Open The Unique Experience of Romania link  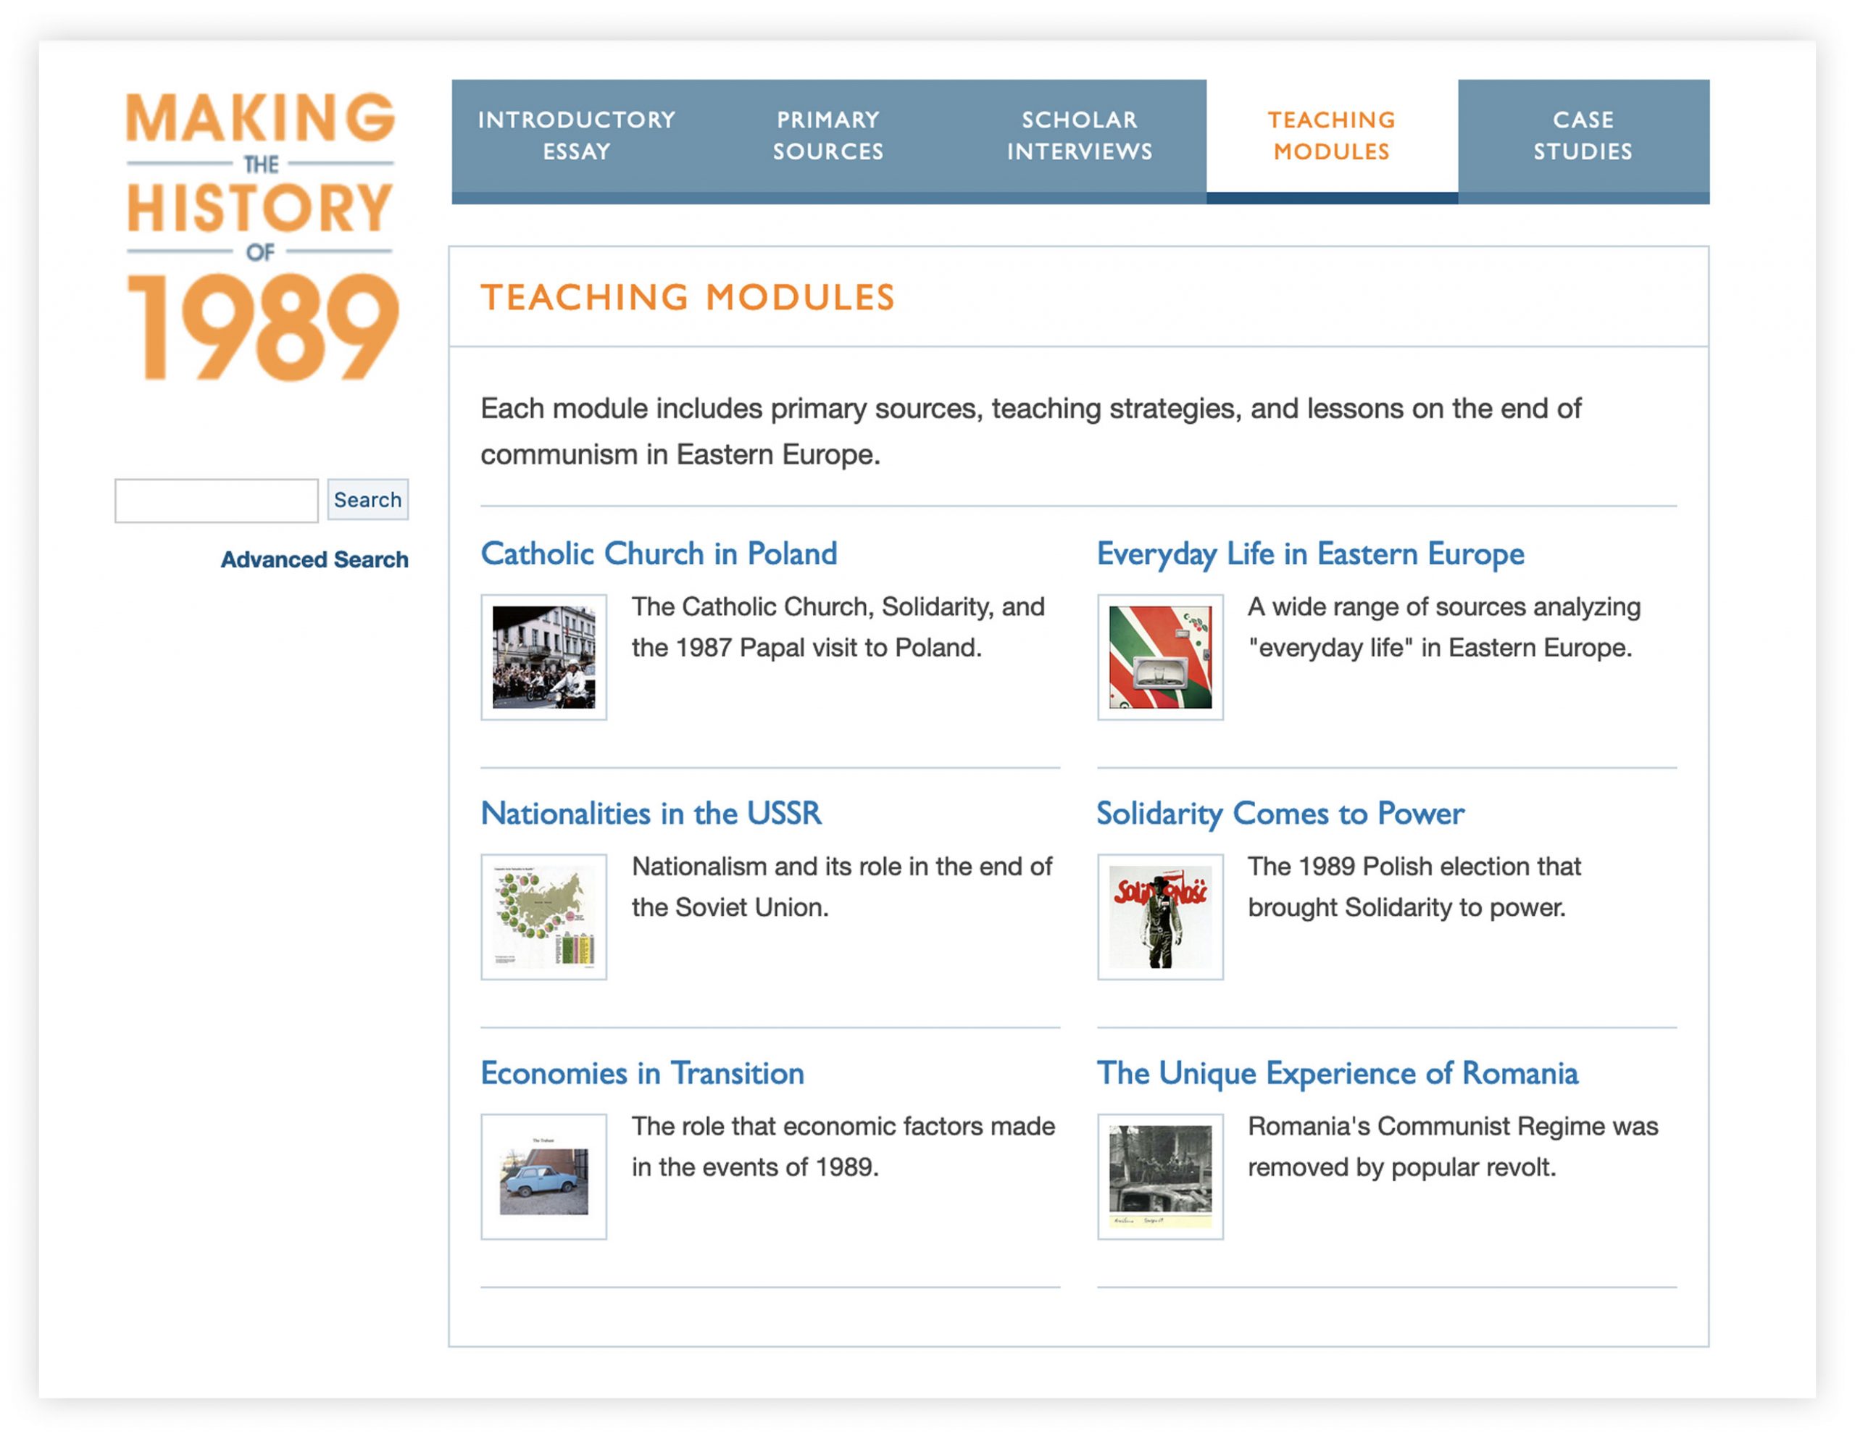pyautogui.click(x=1337, y=1073)
